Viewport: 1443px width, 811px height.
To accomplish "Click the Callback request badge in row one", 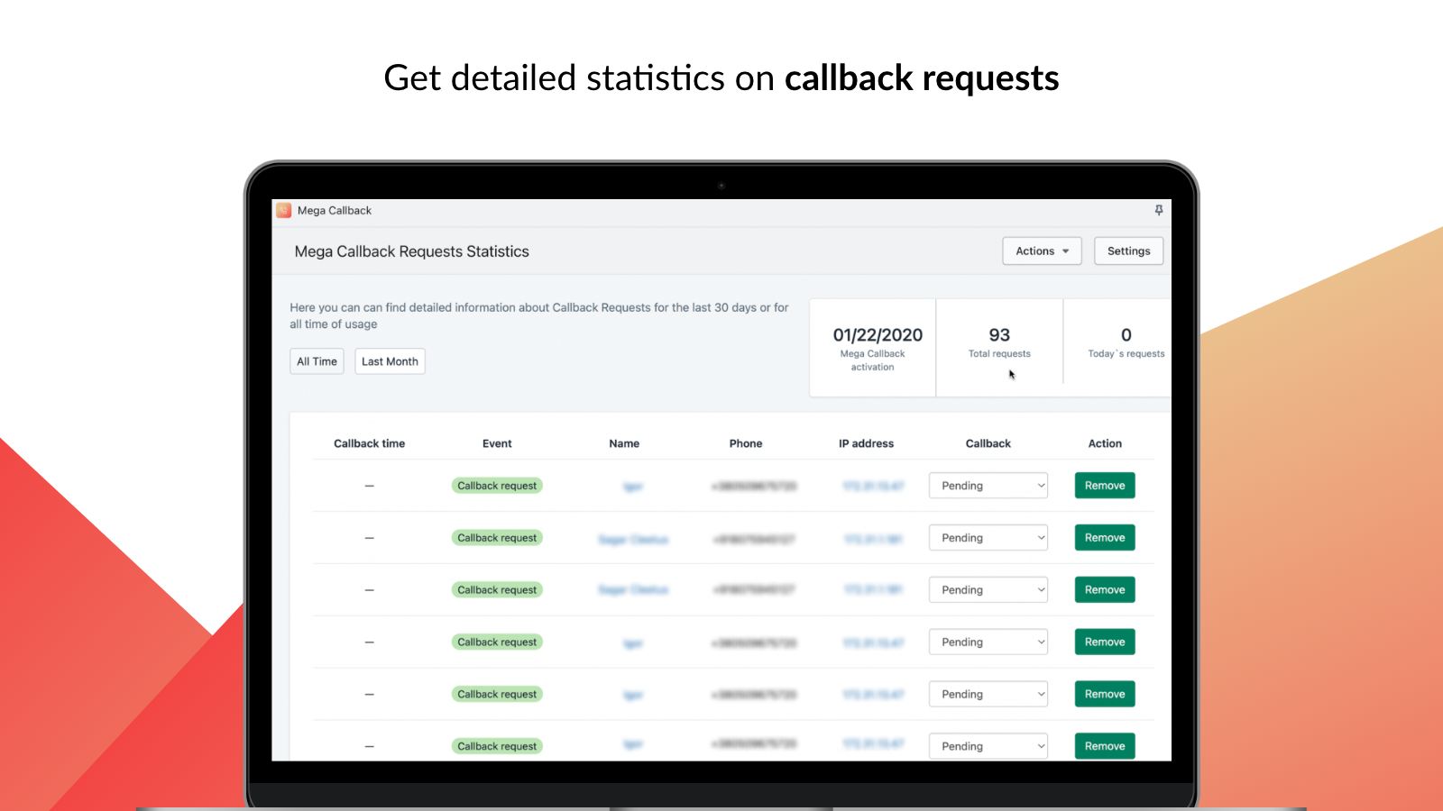I will [497, 485].
